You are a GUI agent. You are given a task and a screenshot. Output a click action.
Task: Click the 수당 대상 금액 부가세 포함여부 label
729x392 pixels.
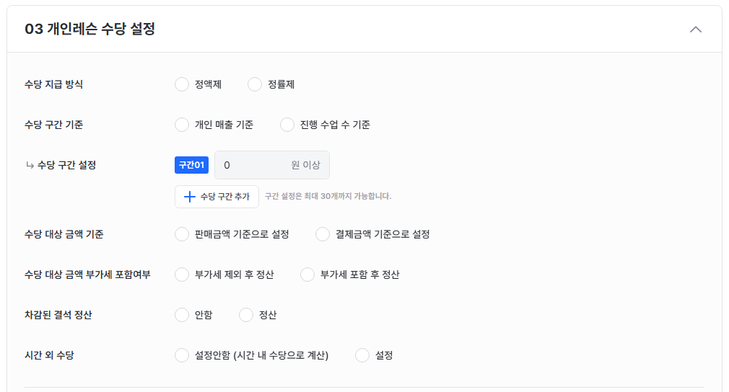[87, 275]
